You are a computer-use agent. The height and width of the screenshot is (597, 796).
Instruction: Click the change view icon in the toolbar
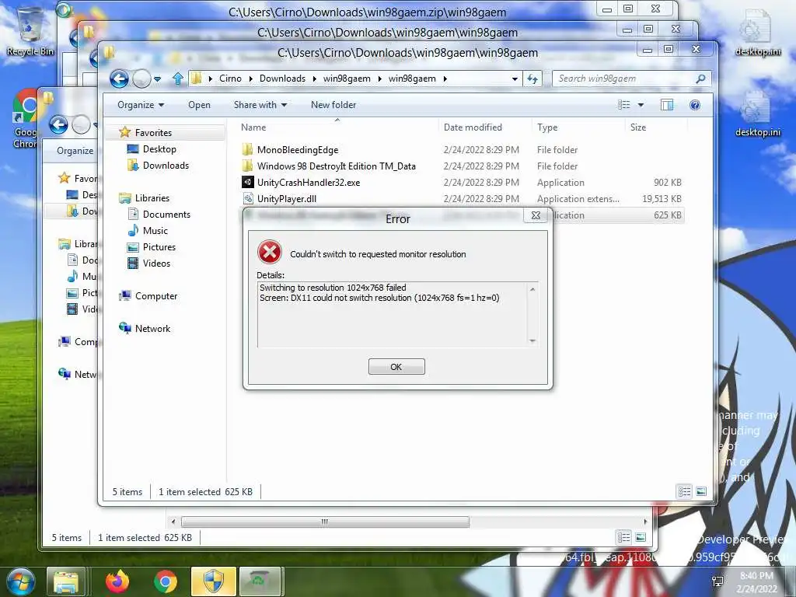[624, 105]
